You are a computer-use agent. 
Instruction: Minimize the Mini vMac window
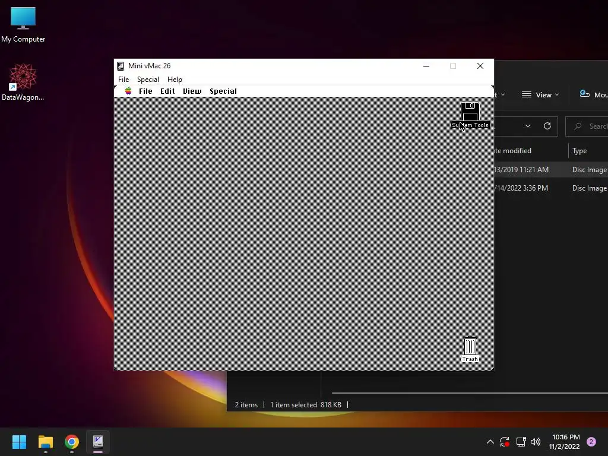(426, 66)
